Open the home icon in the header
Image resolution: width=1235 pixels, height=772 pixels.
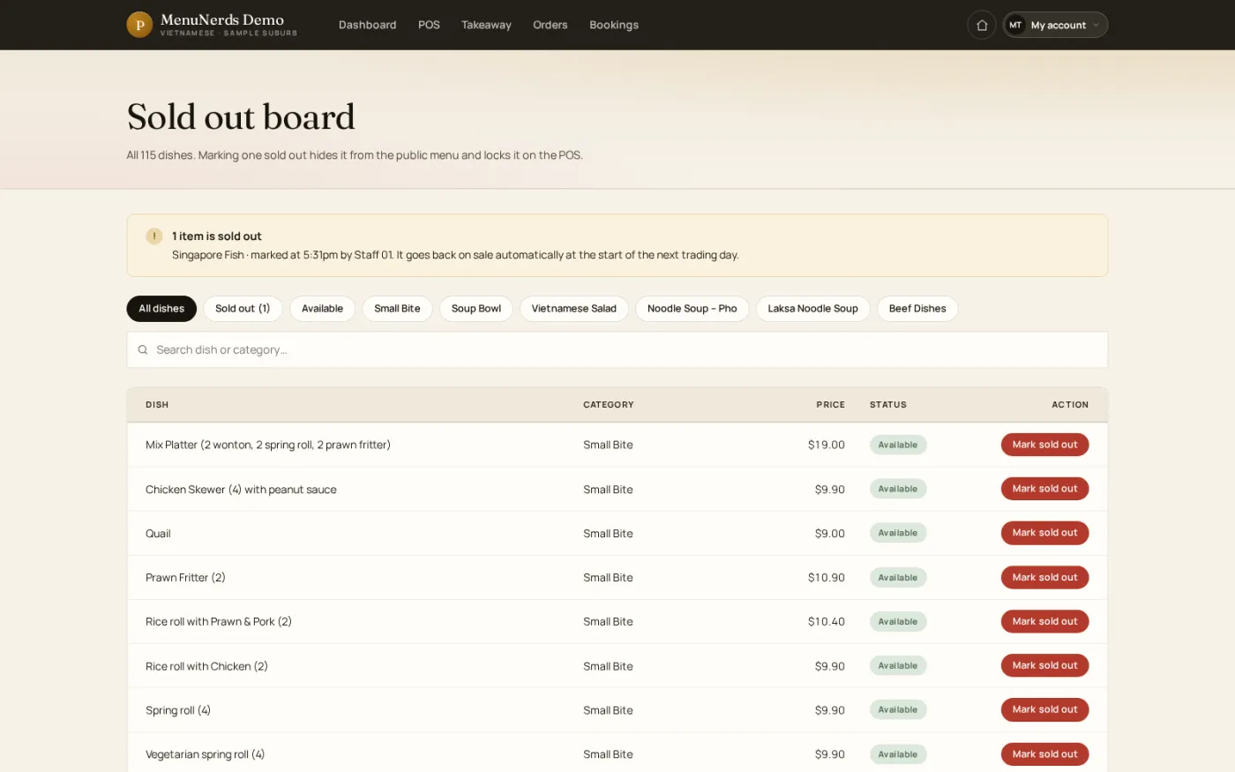tap(982, 25)
